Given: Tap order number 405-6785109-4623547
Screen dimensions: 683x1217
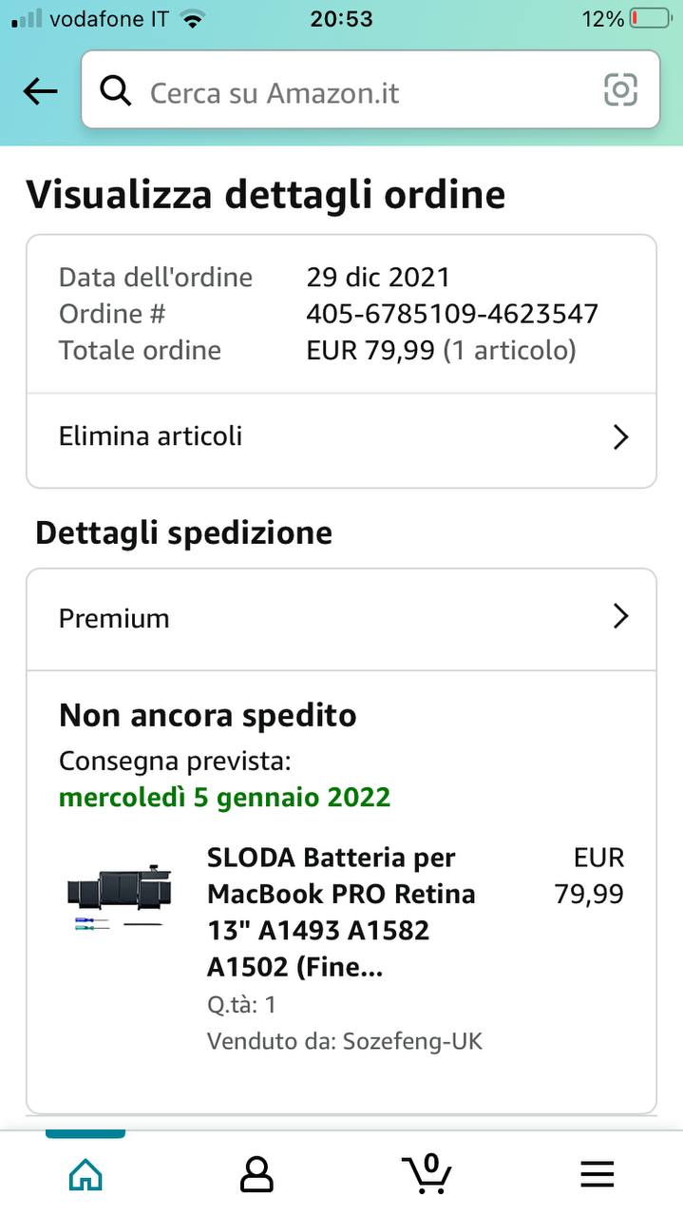Looking at the screenshot, I should click(x=451, y=314).
